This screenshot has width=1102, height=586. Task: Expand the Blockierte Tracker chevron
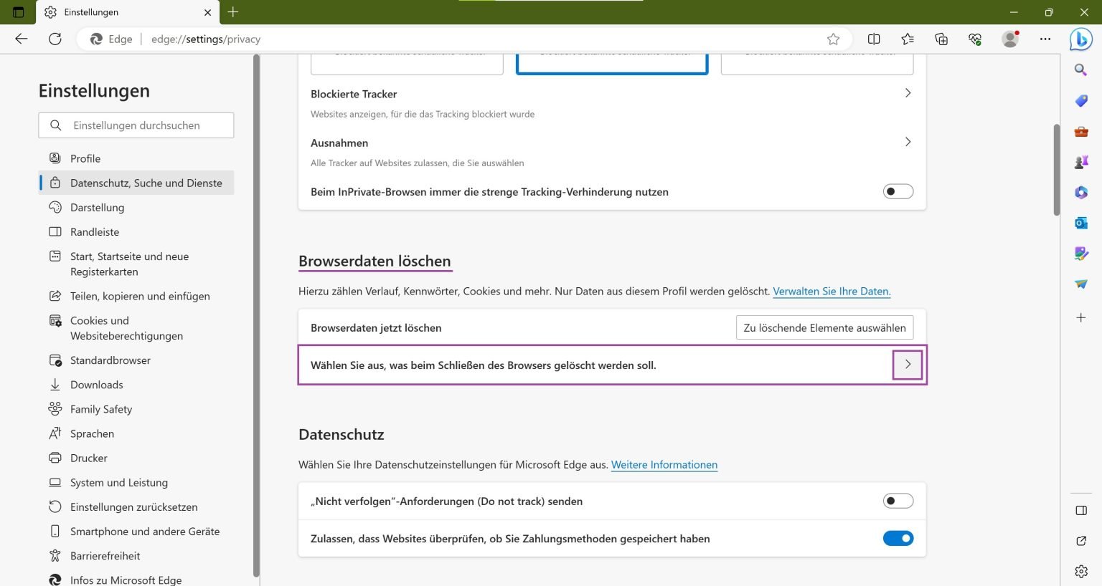[x=908, y=93]
